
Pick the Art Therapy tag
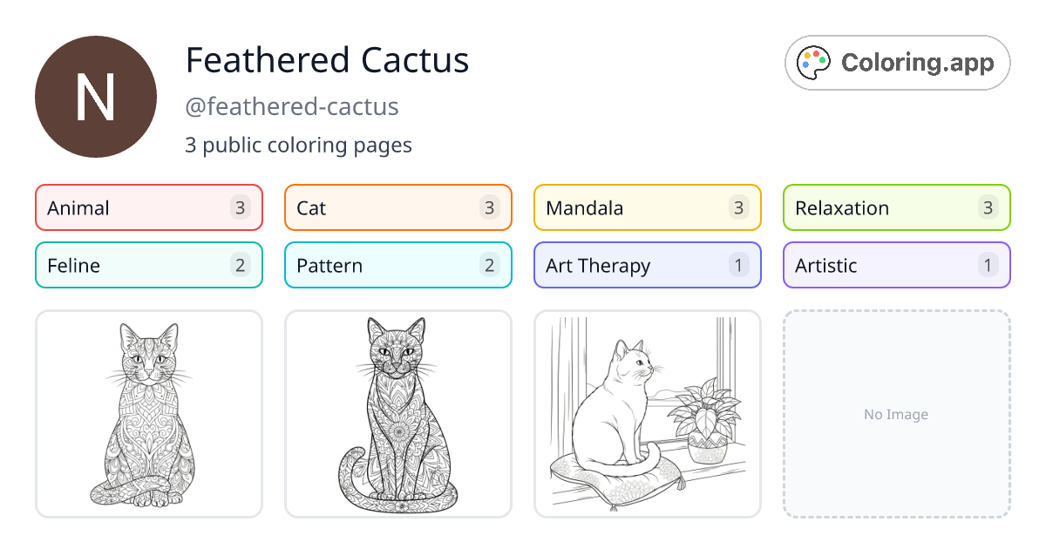(x=648, y=265)
